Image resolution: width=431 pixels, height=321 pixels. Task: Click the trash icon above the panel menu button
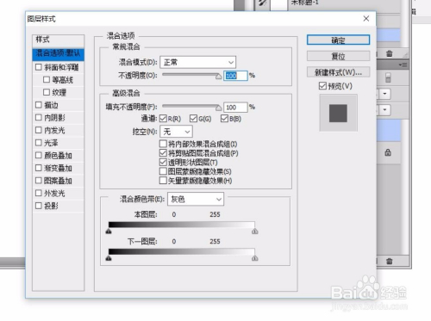(389, 53)
